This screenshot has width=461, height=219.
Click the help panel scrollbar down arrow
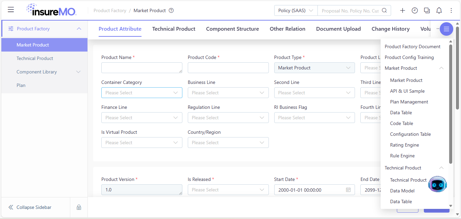coord(451,206)
